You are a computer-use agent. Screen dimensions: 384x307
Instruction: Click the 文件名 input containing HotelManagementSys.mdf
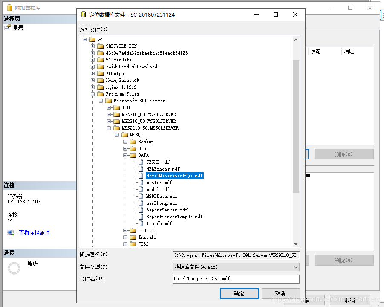236,279
